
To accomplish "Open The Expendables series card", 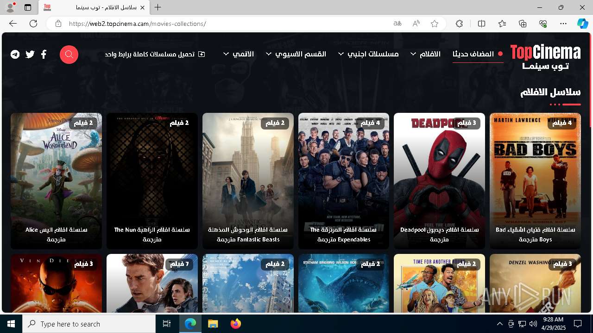I will pos(344,181).
